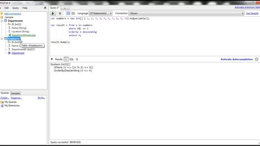The width and height of the screenshot is (260, 146).
Task: Close the connections side panel
Action: click(45, 8)
